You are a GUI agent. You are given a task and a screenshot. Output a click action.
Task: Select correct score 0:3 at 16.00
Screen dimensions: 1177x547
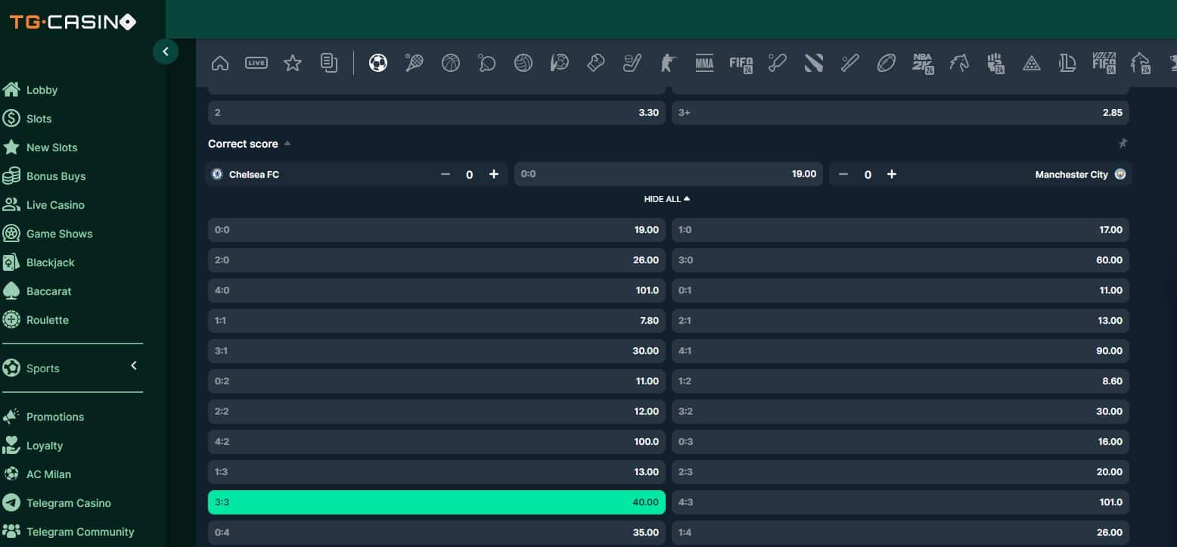coord(900,442)
